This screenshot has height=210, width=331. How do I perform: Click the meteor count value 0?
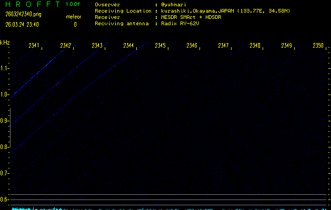point(75,24)
